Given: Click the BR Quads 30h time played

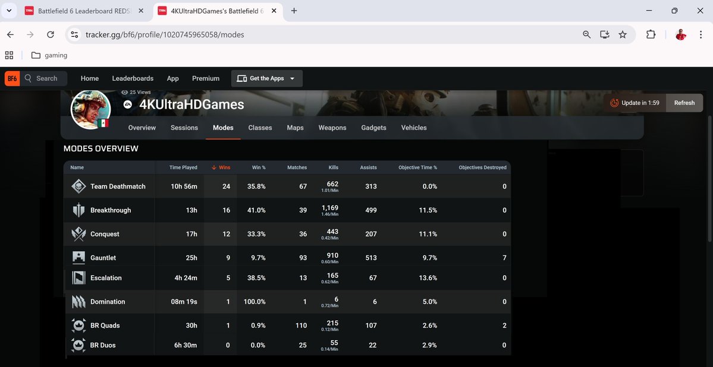Looking at the screenshot, I should click(191, 325).
